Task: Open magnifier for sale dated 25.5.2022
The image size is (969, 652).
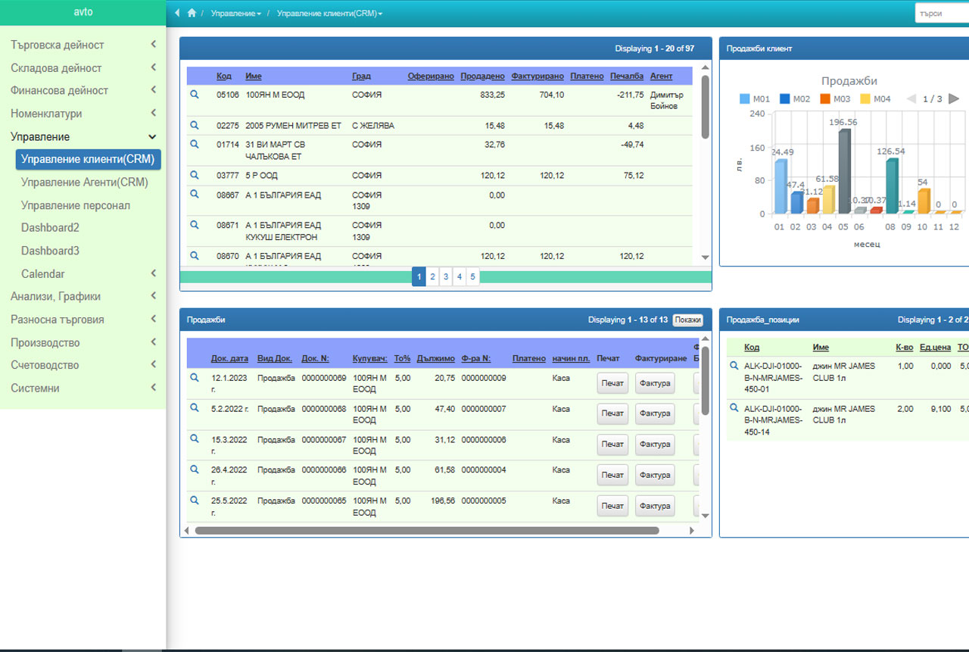Action: click(194, 501)
